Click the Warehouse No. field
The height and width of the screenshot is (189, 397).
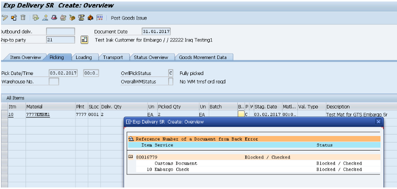coord(54,81)
